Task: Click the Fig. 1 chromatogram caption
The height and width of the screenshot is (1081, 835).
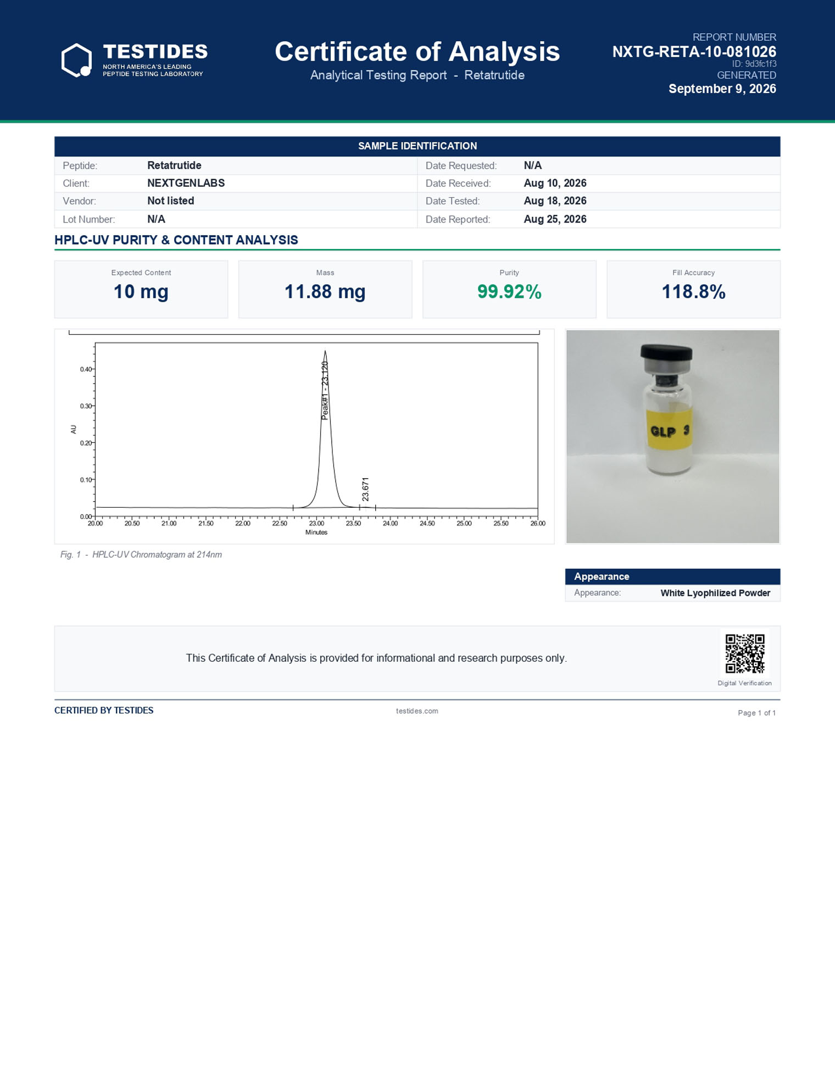Action: [141, 555]
